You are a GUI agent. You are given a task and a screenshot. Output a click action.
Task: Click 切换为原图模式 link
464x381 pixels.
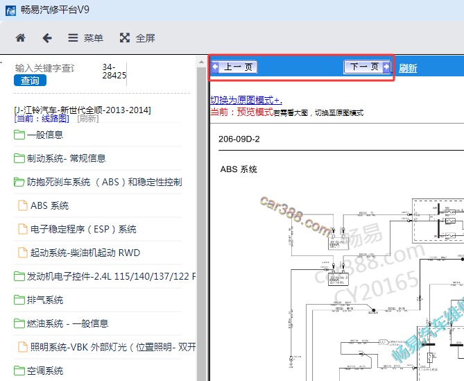pos(246,100)
